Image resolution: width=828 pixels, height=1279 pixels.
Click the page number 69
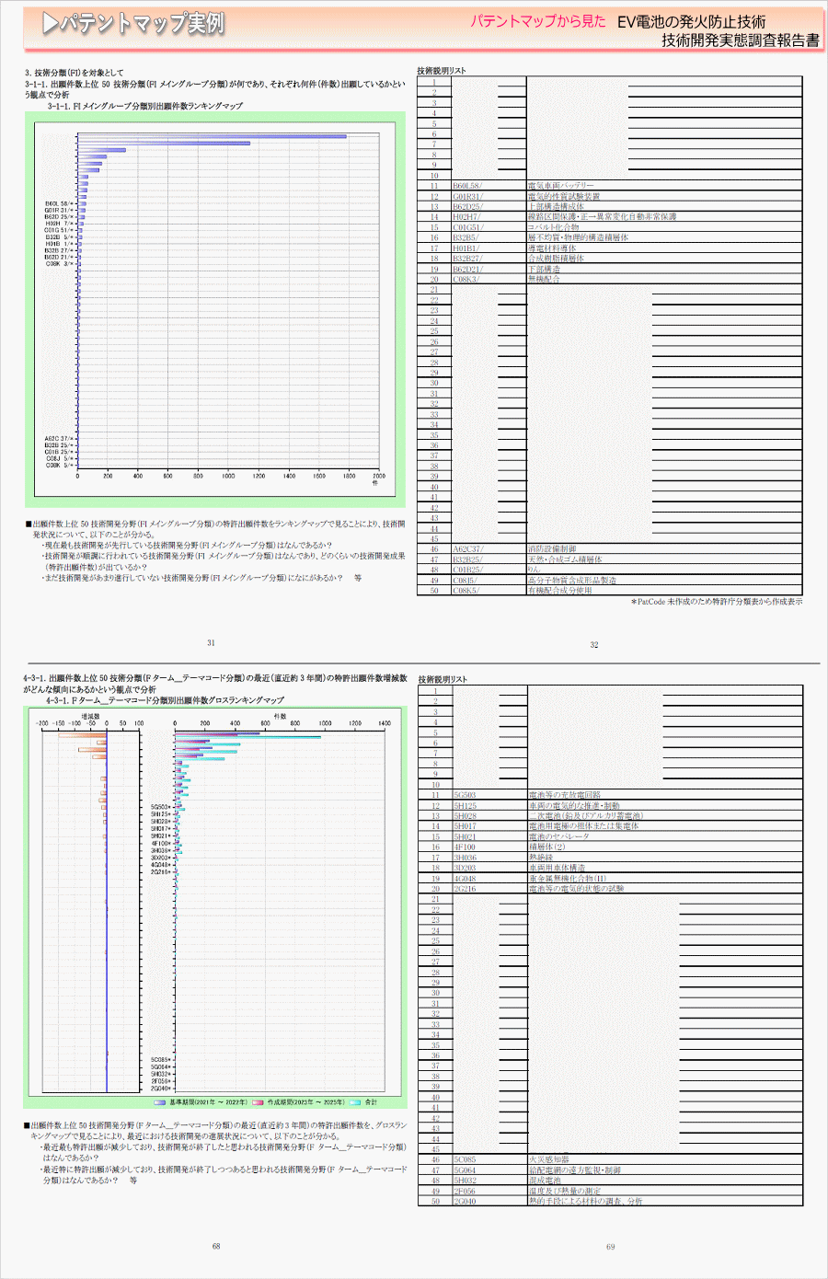(x=610, y=1247)
